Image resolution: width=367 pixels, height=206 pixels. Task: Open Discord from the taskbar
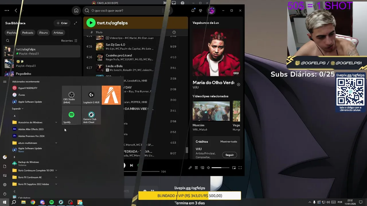coord(42,202)
